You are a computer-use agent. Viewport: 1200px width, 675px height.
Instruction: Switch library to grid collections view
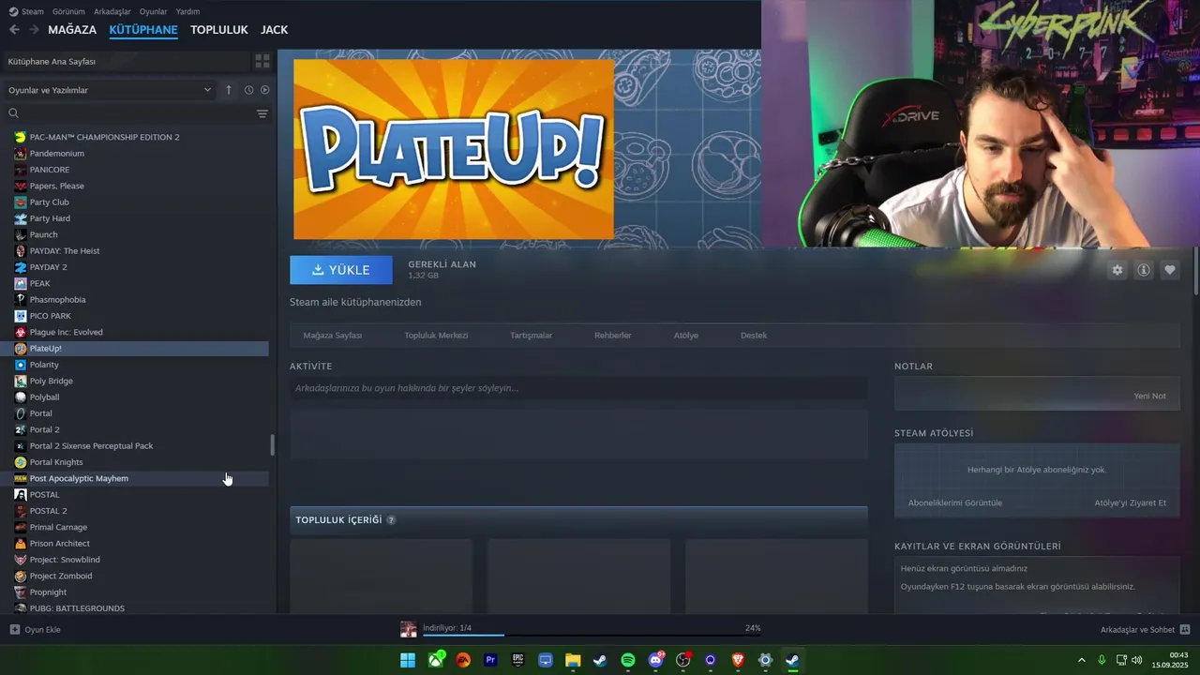point(262,61)
